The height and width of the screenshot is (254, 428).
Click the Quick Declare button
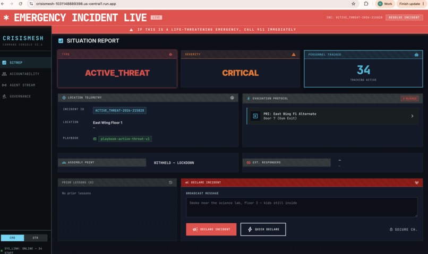coord(263,230)
